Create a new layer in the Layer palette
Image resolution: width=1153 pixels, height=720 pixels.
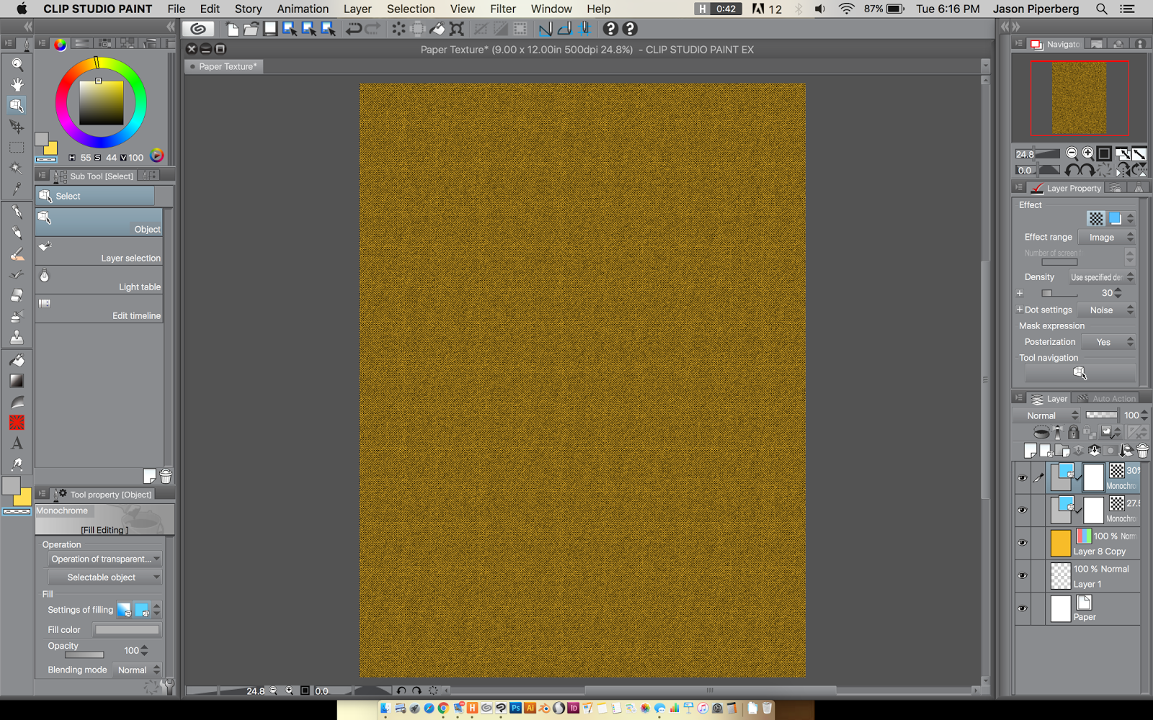1030,450
